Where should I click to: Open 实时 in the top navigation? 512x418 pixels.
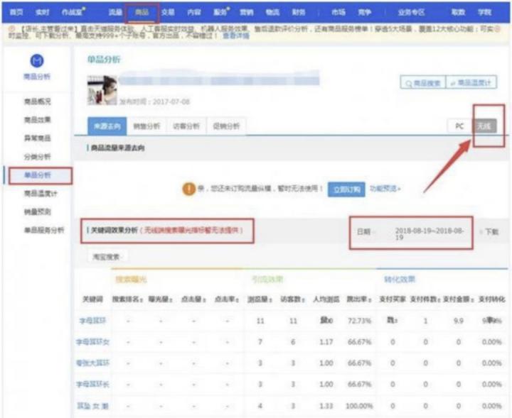[x=42, y=12]
